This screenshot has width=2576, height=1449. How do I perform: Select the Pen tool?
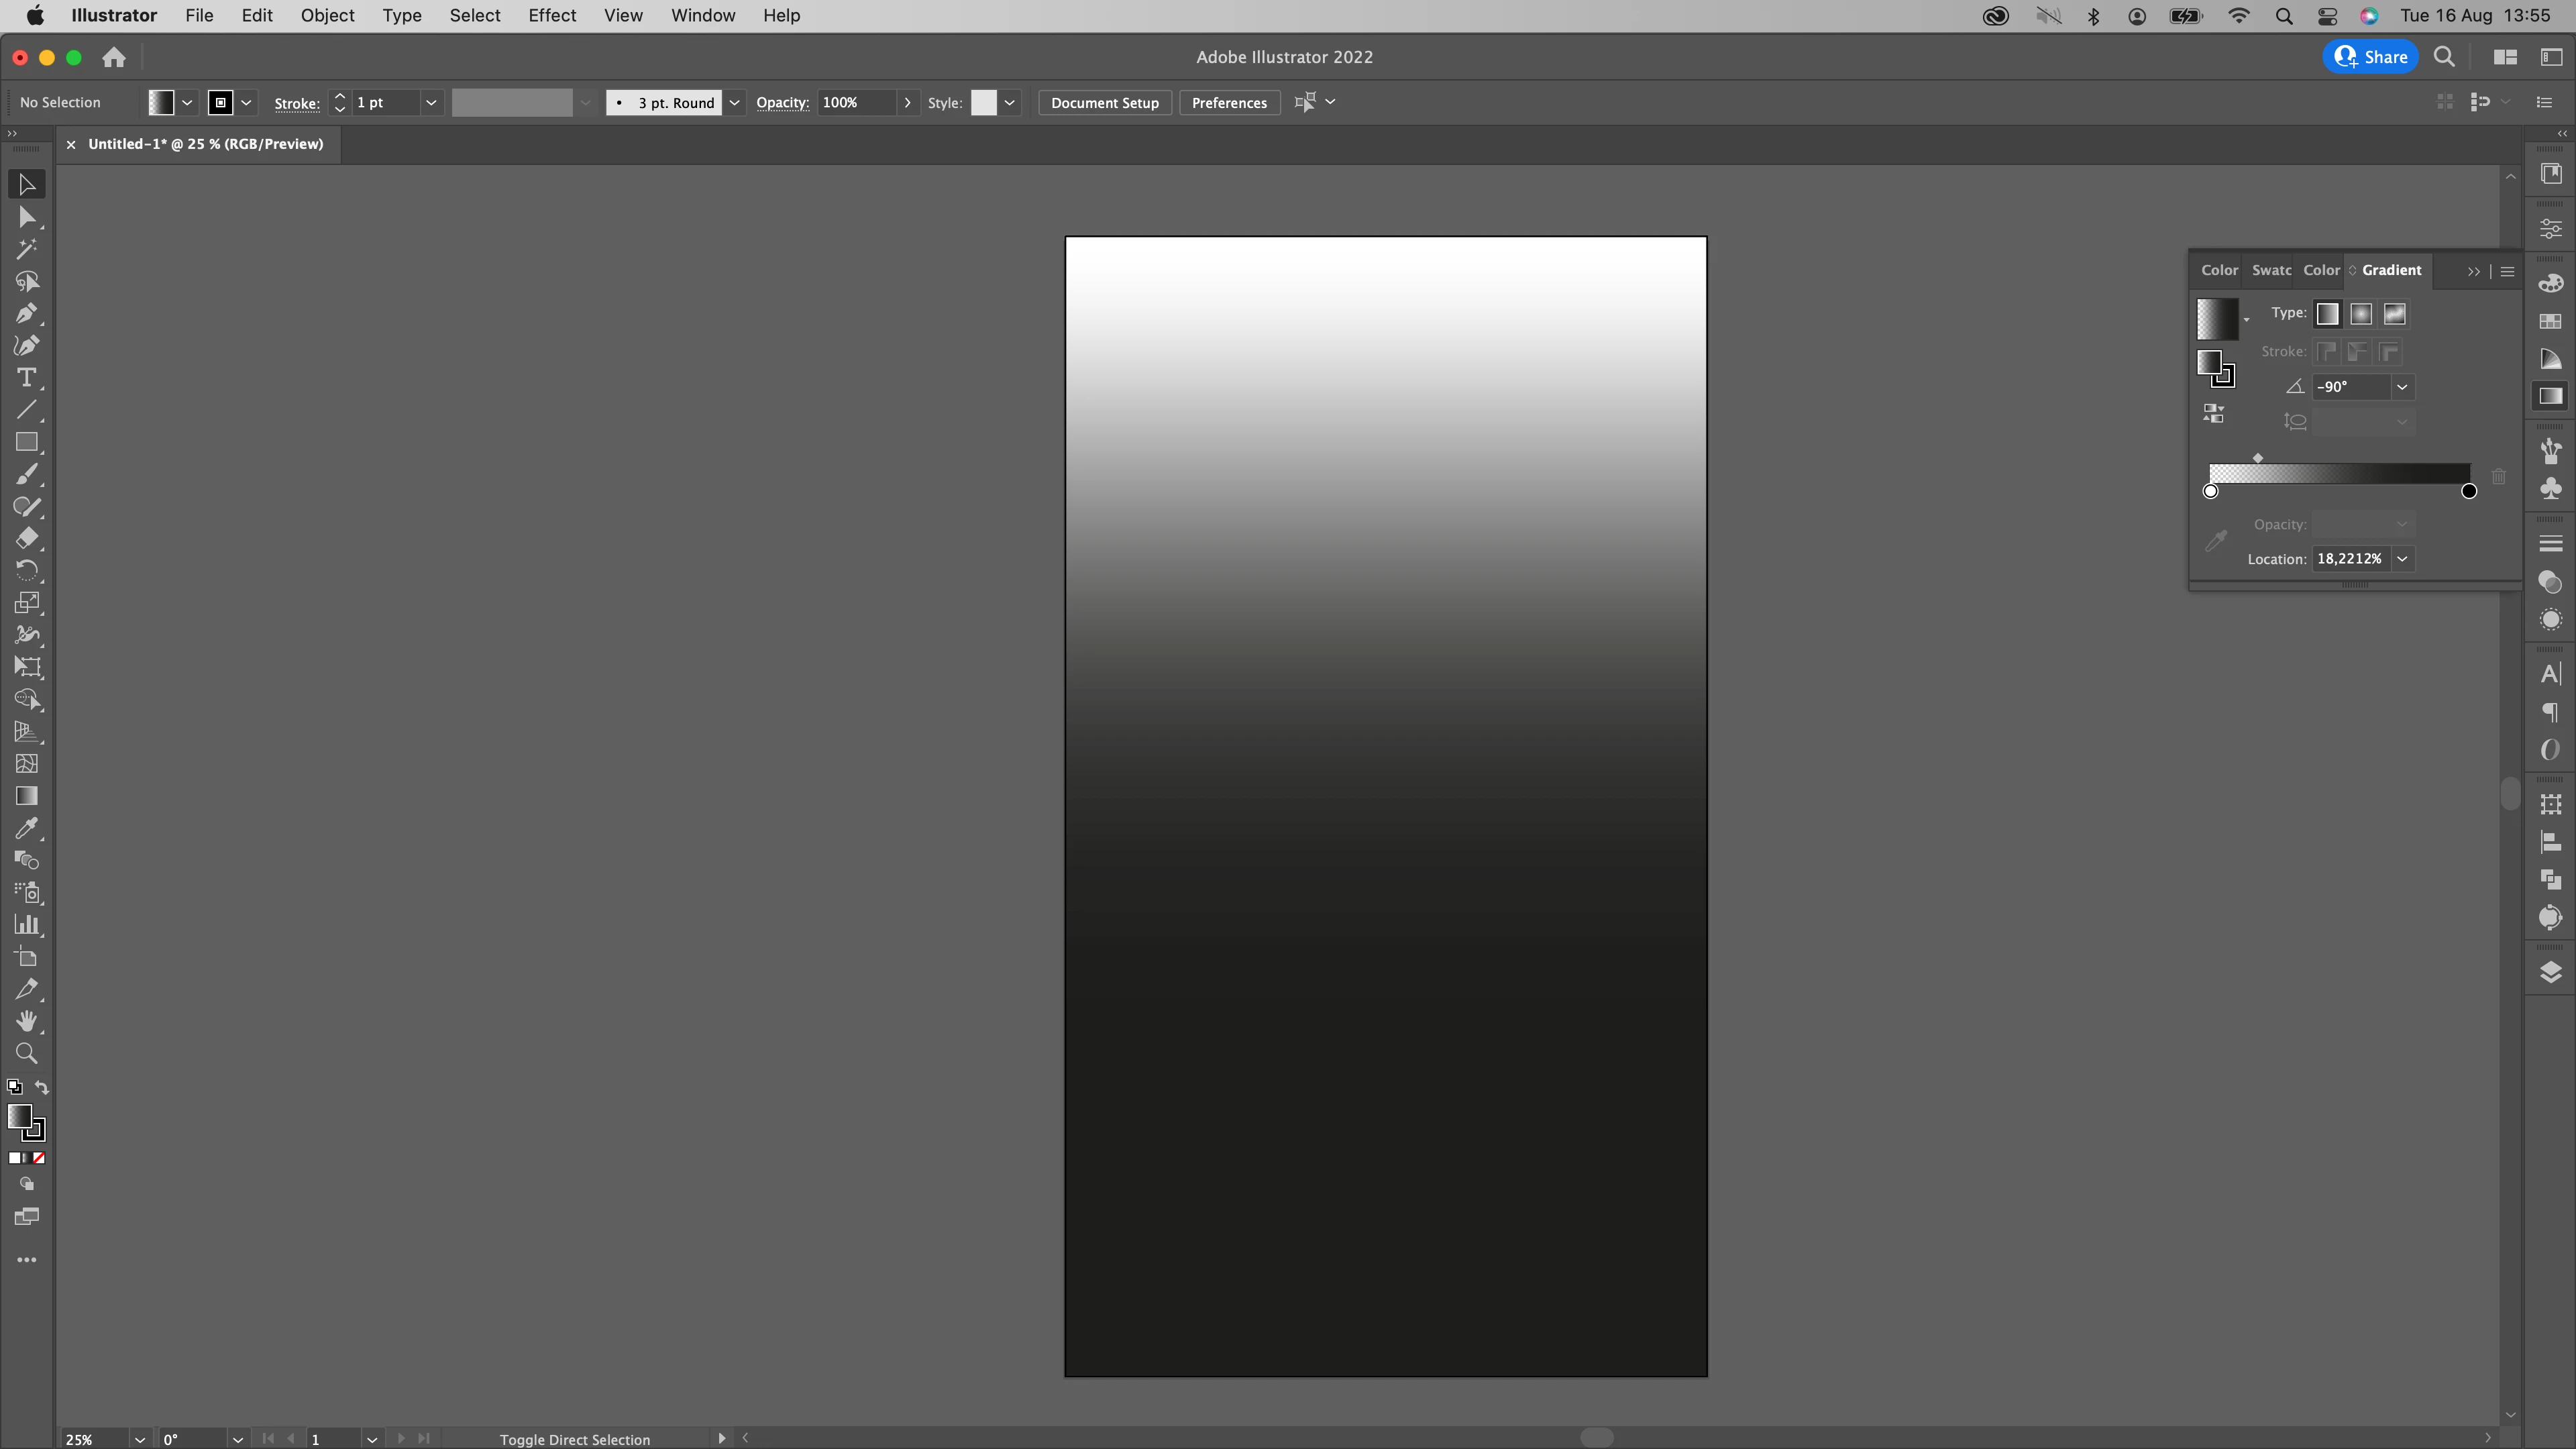pyautogui.click(x=27, y=314)
